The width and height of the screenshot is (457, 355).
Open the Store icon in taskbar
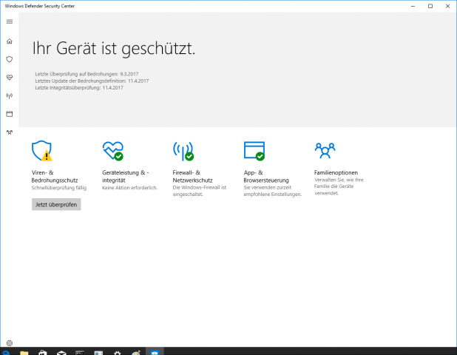tap(43, 353)
